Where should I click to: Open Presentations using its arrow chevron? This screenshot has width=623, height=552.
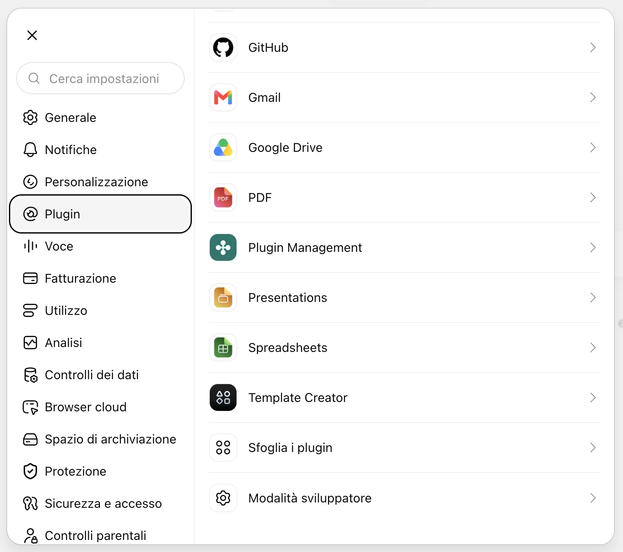pyautogui.click(x=593, y=297)
